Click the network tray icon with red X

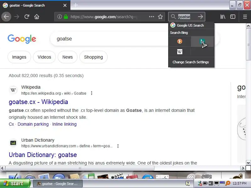[199, 183]
